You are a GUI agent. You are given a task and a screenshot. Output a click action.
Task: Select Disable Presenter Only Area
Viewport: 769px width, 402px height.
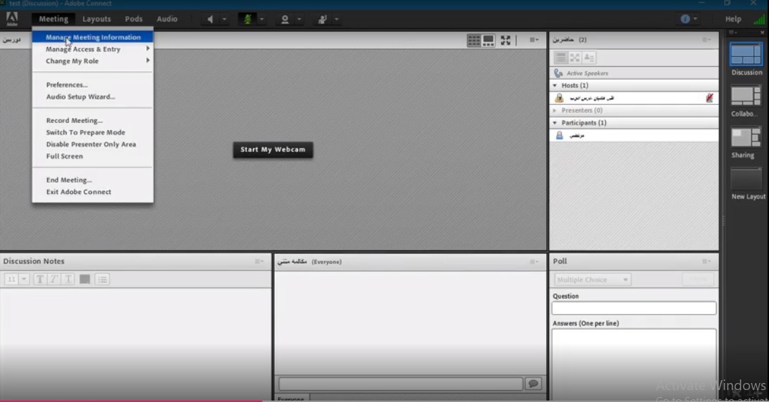click(93, 144)
